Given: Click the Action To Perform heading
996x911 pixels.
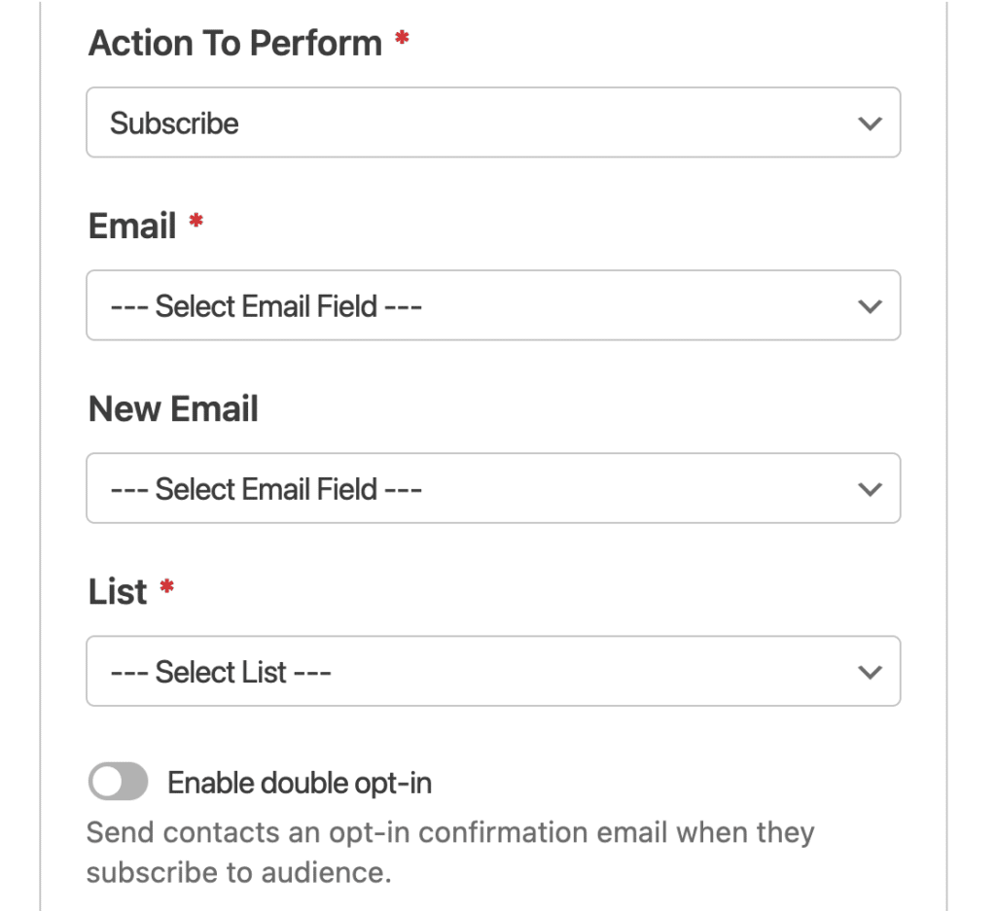Looking at the screenshot, I should [234, 42].
